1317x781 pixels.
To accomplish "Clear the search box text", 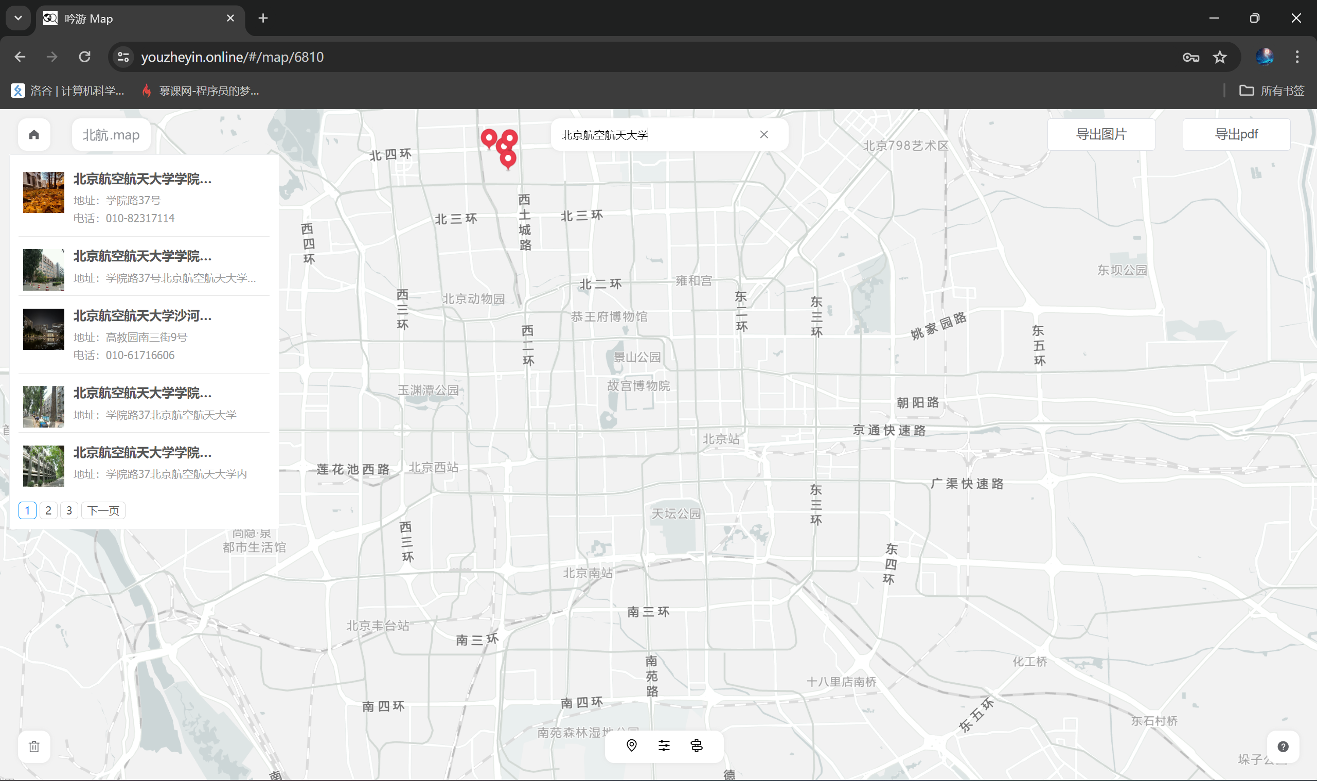I will coord(764,135).
